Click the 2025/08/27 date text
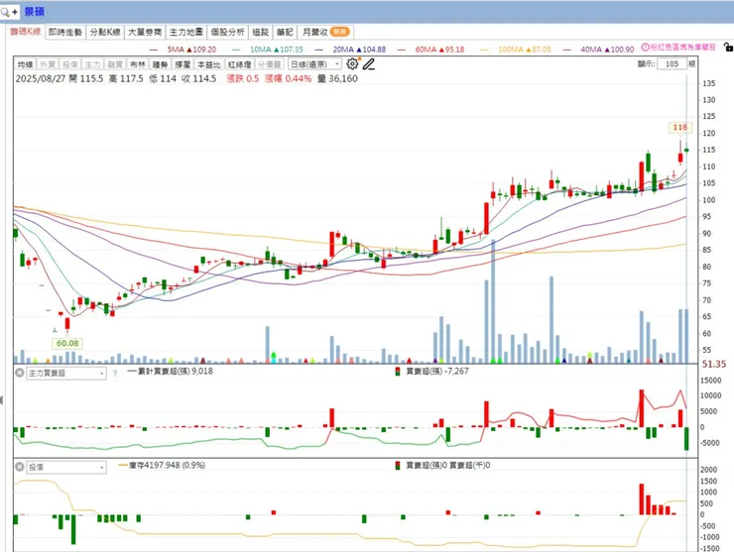Screen dimensions: 734x552 click(41, 78)
